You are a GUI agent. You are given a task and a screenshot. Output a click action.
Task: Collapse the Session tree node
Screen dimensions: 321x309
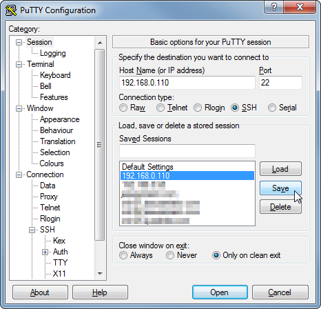click(x=19, y=42)
